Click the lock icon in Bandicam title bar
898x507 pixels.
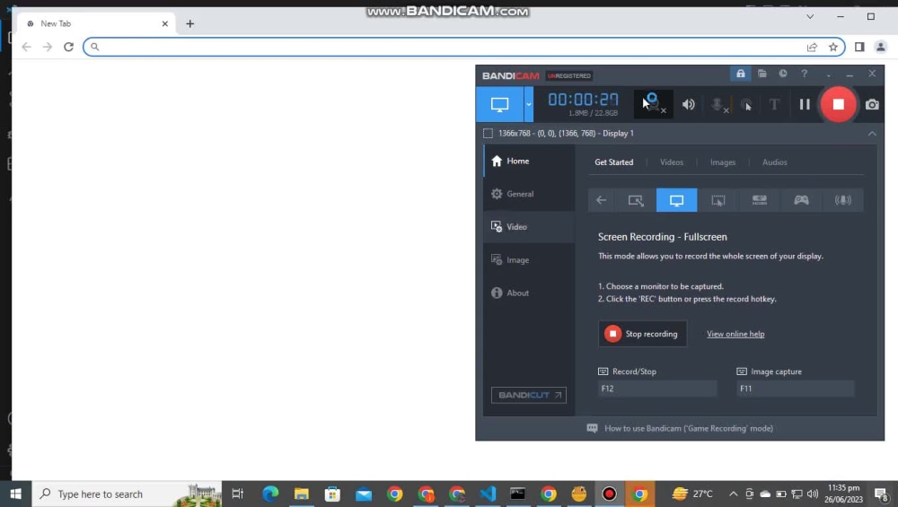[741, 74]
